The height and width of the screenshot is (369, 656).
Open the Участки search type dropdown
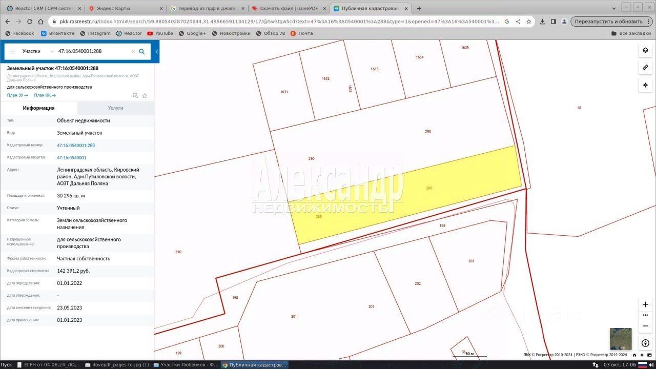(x=38, y=51)
